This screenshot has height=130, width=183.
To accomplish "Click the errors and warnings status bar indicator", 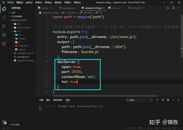I will point(7,128).
